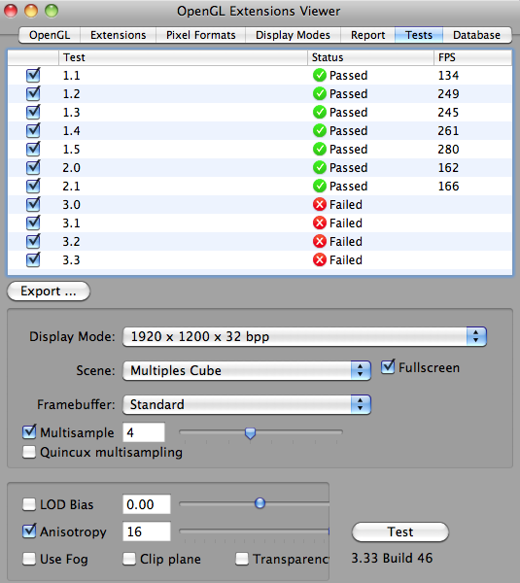Click the green Passed icon for test 2.1
Viewport: 520px width, 583px height.
click(320, 186)
